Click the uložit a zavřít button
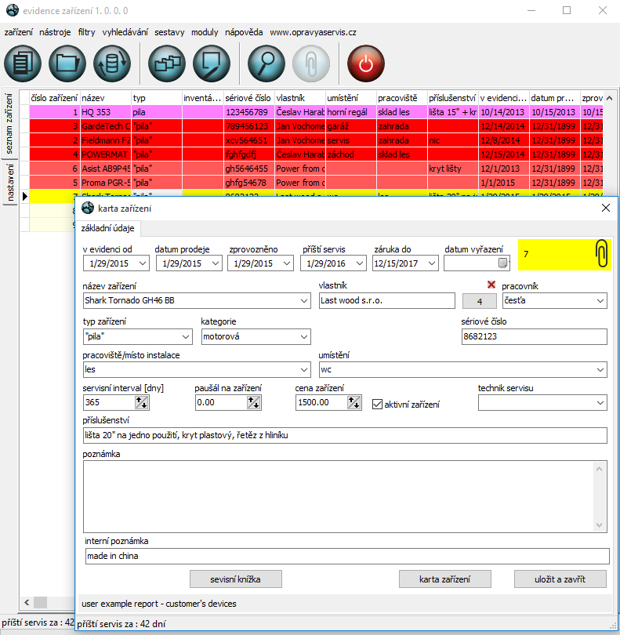 coord(560,579)
